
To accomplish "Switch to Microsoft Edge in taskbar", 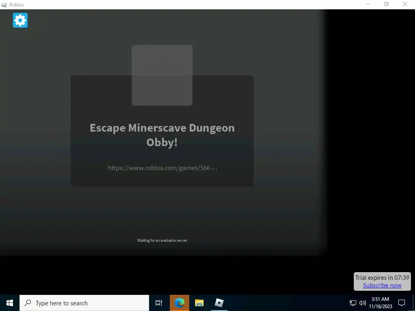I will (180, 303).
